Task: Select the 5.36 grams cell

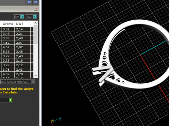Action: pos(8,51)
